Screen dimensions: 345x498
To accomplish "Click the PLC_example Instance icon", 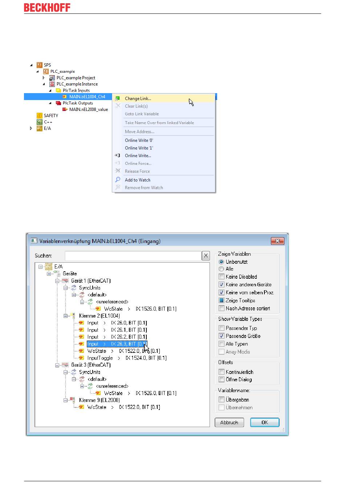I will (x=52, y=84).
